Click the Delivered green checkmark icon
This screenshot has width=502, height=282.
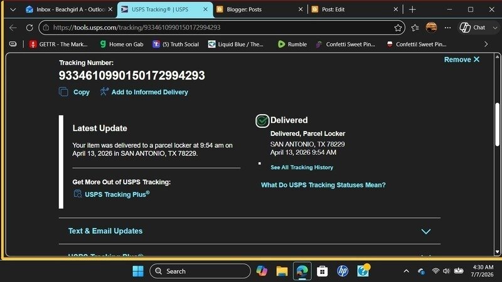pyautogui.click(x=262, y=121)
